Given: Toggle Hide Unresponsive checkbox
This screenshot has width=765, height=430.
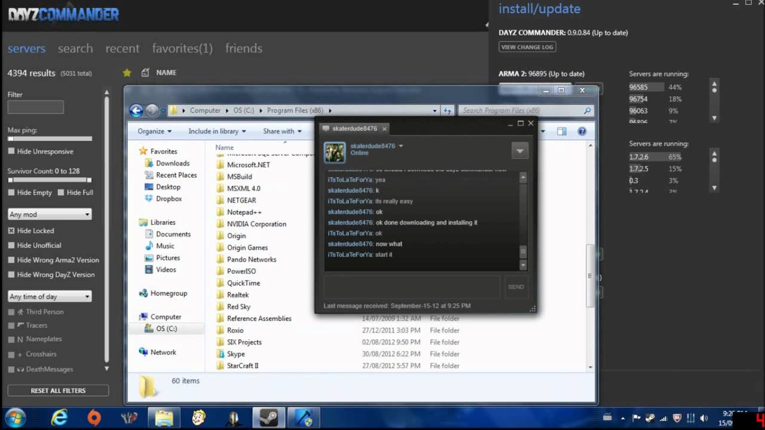Looking at the screenshot, I should coord(11,152).
